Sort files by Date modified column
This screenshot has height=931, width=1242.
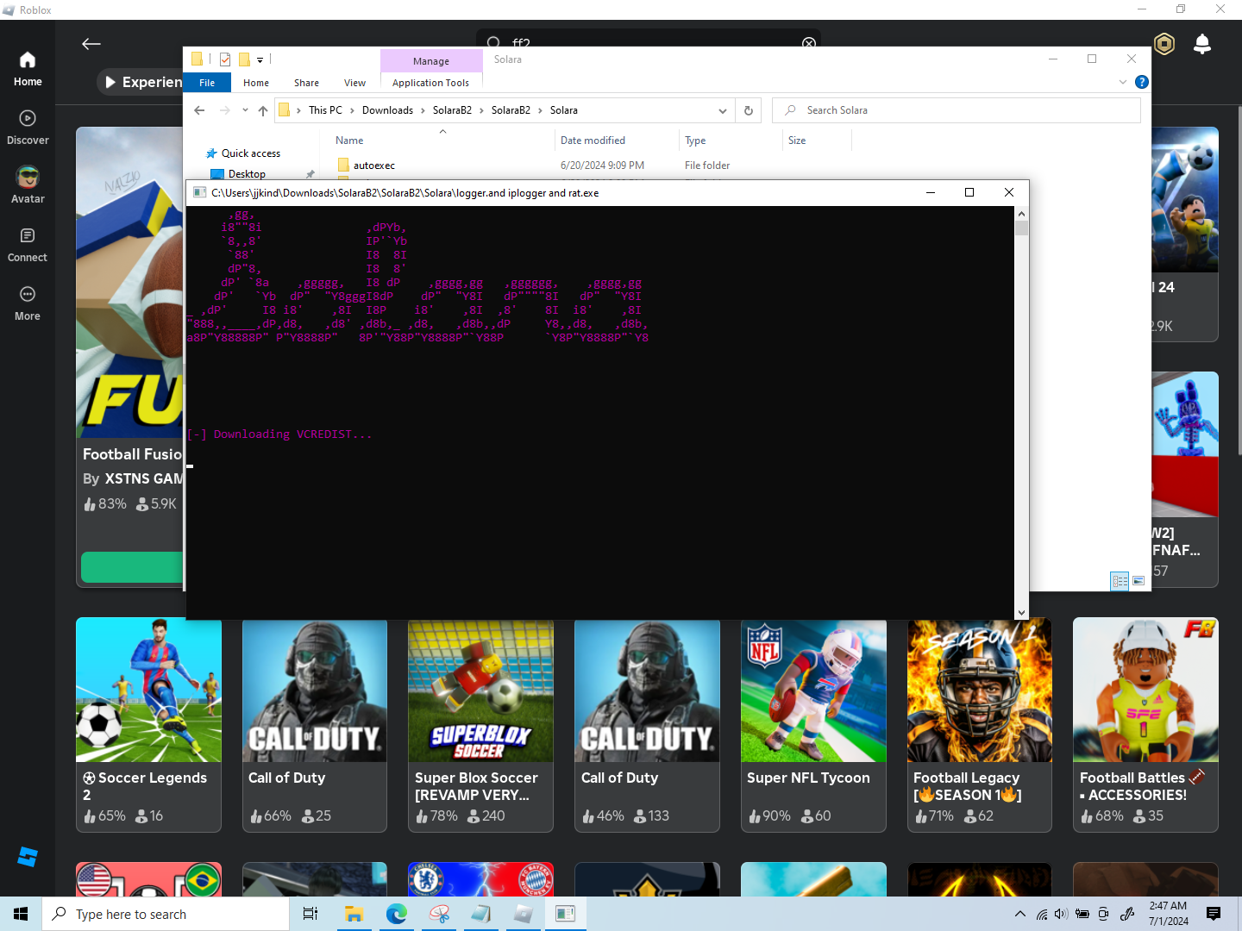pyautogui.click(x=618, y=141)
